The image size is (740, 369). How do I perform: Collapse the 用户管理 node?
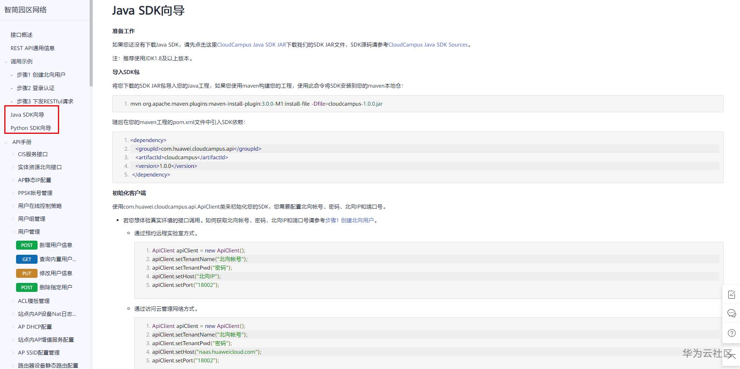(13, 232)
